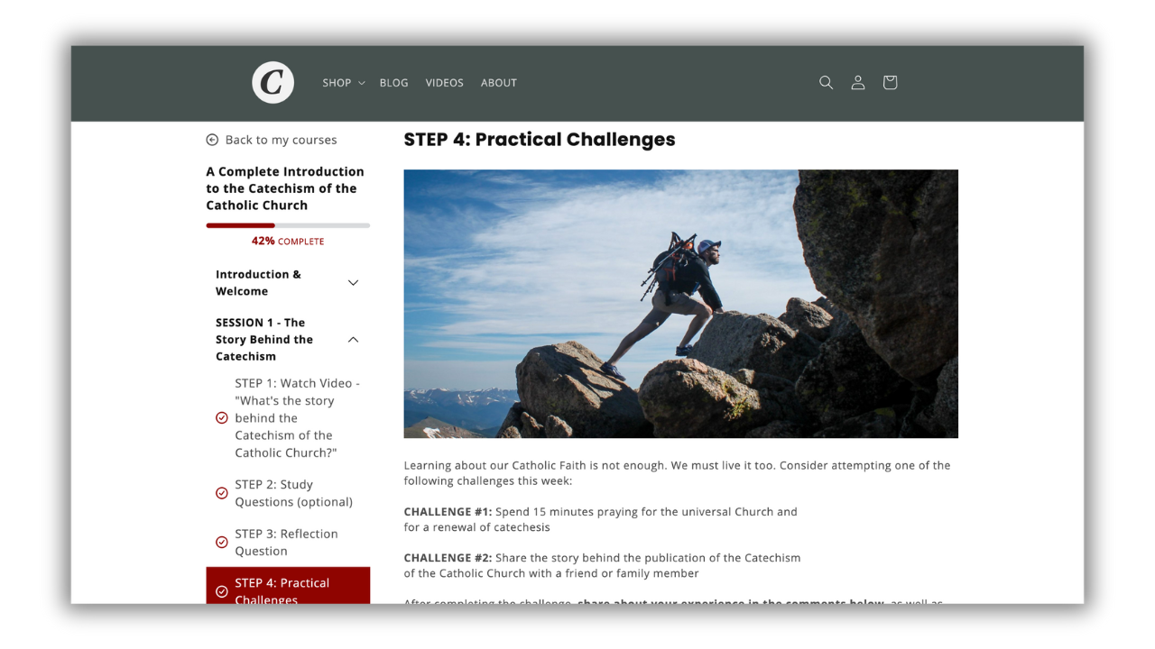This screenshot has height=649, width=1155.
Task: Open STEP 3: Reflection Question lesson
Action: coord(286,543)
